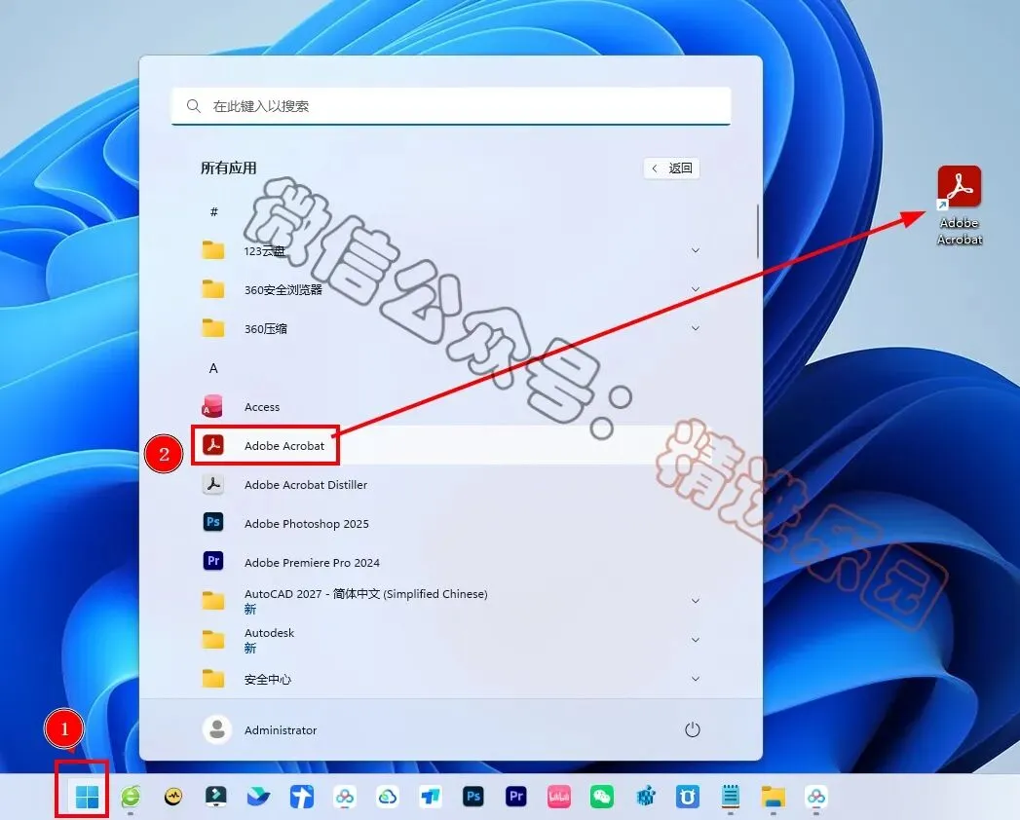Launch Photoshop from the taskbar

click(x=472, y=796)
